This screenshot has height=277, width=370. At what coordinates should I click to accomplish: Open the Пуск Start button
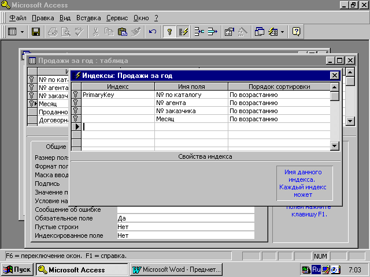pyautogui.click(x=17, y=269)
